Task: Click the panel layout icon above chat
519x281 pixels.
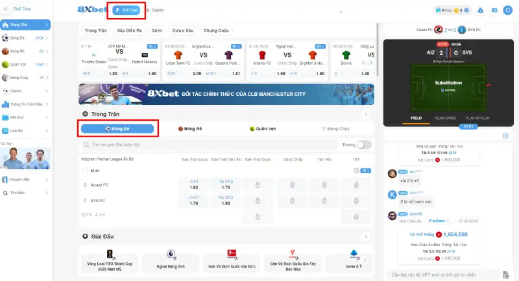Action: [505, 135]
